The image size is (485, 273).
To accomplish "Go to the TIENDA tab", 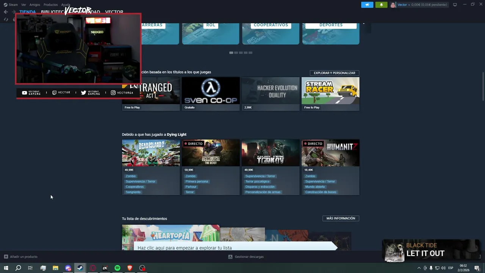I will coord(28,12).
